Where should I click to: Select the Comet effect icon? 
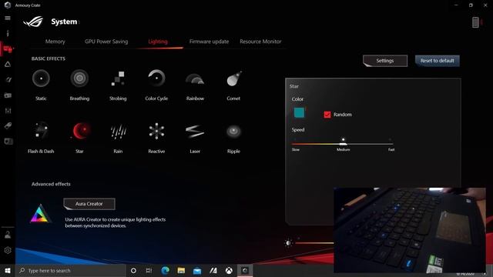(x=233, y=78)
